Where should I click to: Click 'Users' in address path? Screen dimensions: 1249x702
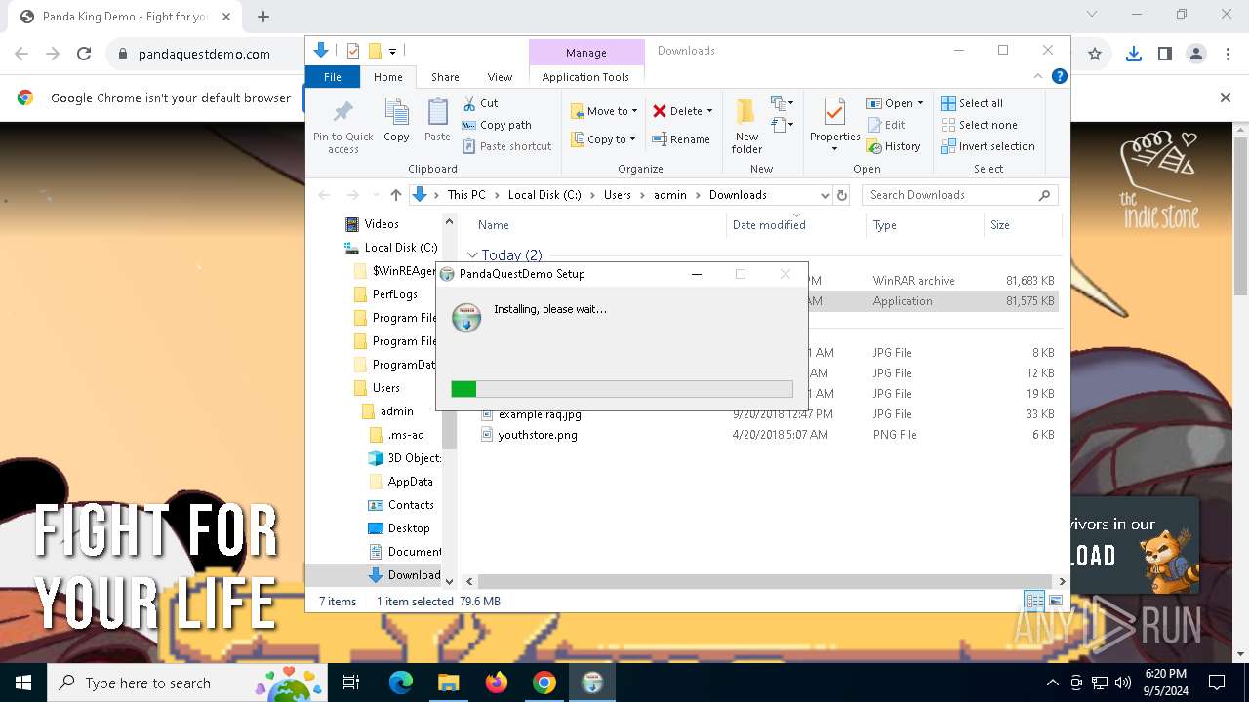pos(618,195)
